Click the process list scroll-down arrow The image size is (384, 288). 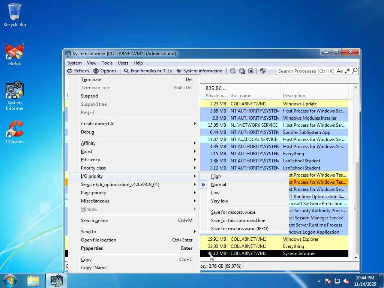point(356,258)
